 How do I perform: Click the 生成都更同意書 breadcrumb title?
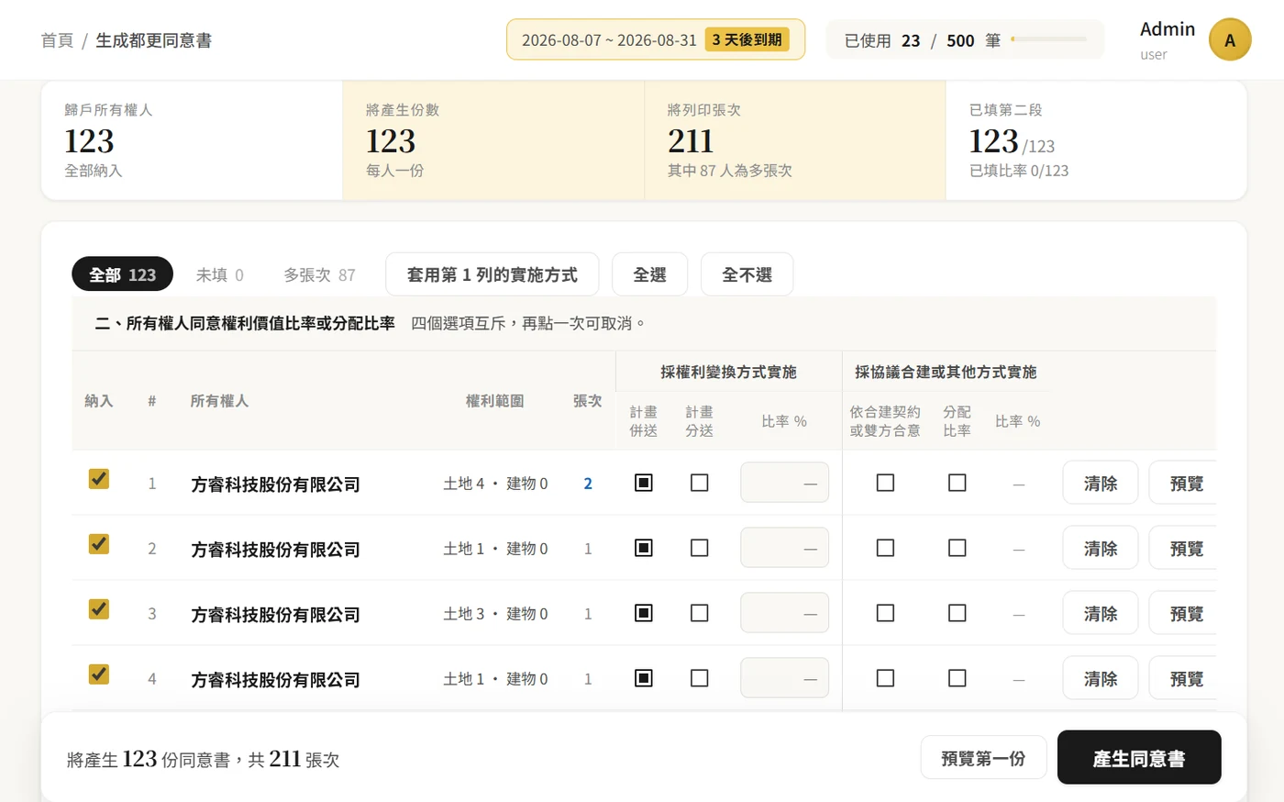tap(154, 40)
